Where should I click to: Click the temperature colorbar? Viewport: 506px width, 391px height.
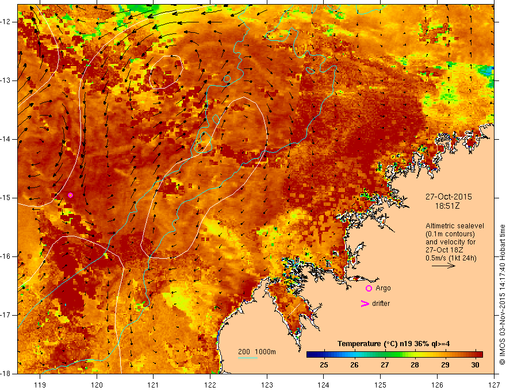pos(394,355)
